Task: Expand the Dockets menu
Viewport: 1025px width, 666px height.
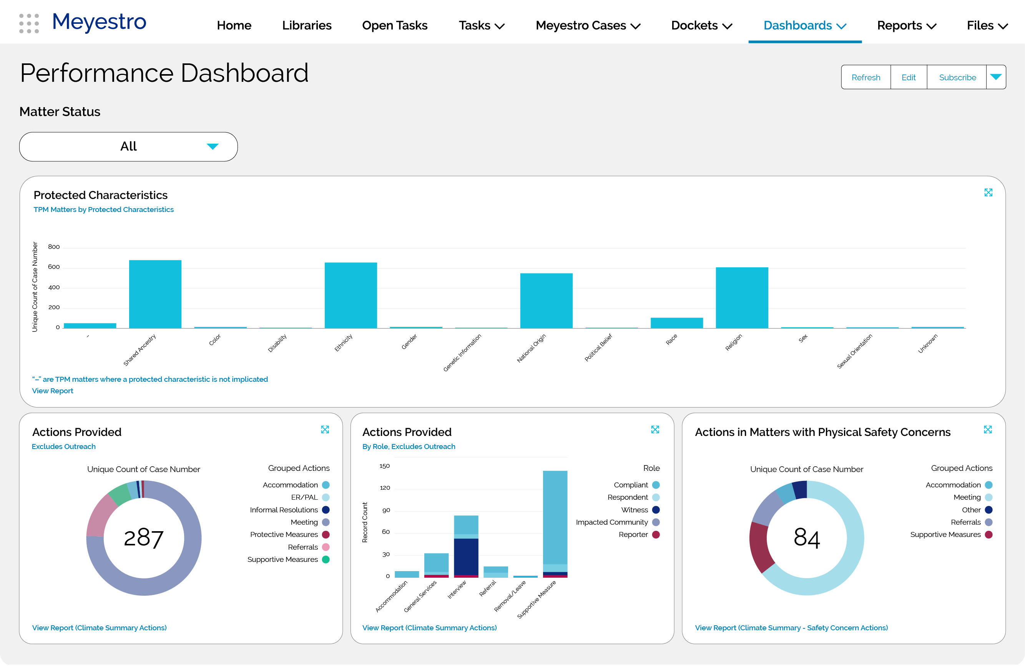Action: pos(701,25)
